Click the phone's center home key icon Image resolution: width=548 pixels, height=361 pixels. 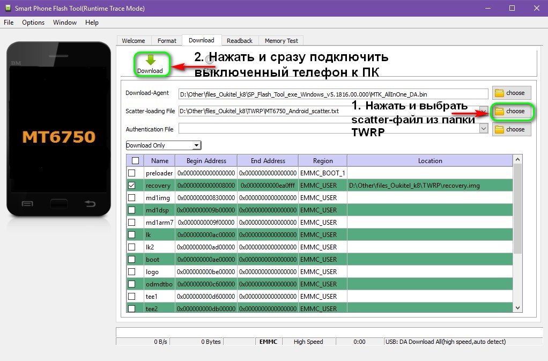coord(58,203)
